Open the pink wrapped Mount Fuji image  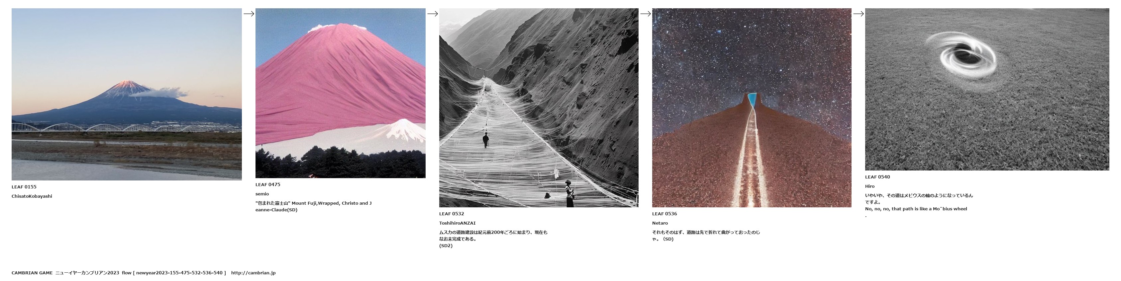[x=340, y=93]
